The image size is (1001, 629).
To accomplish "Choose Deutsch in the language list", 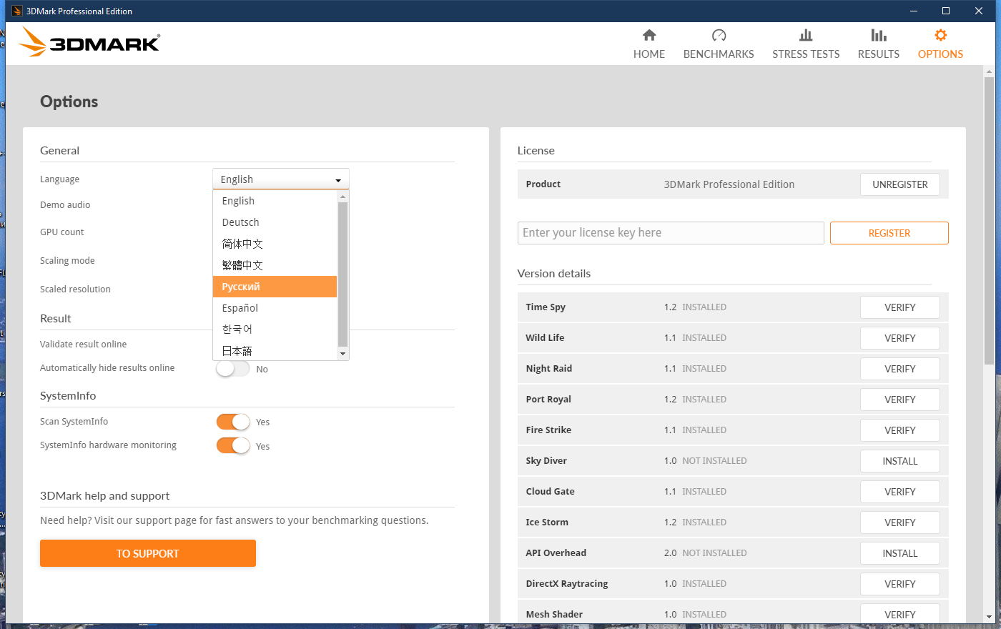I will pos(275,222).
